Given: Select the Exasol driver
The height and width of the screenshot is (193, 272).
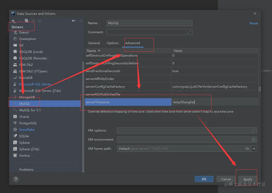Looking at the screenshot, I should click(x=24, y=32).
